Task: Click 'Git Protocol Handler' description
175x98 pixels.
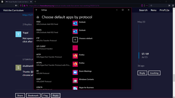Action: (x=45, y=49)
